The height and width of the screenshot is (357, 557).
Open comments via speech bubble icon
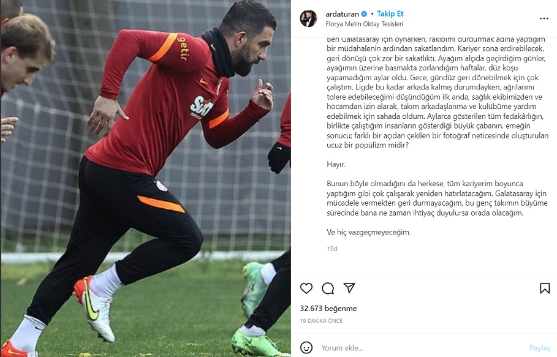point(328,288)
